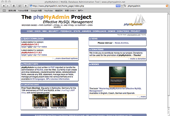Open the 新聞 (144) bookmarks dropdown
170x116 pixels.
point(70,11)
